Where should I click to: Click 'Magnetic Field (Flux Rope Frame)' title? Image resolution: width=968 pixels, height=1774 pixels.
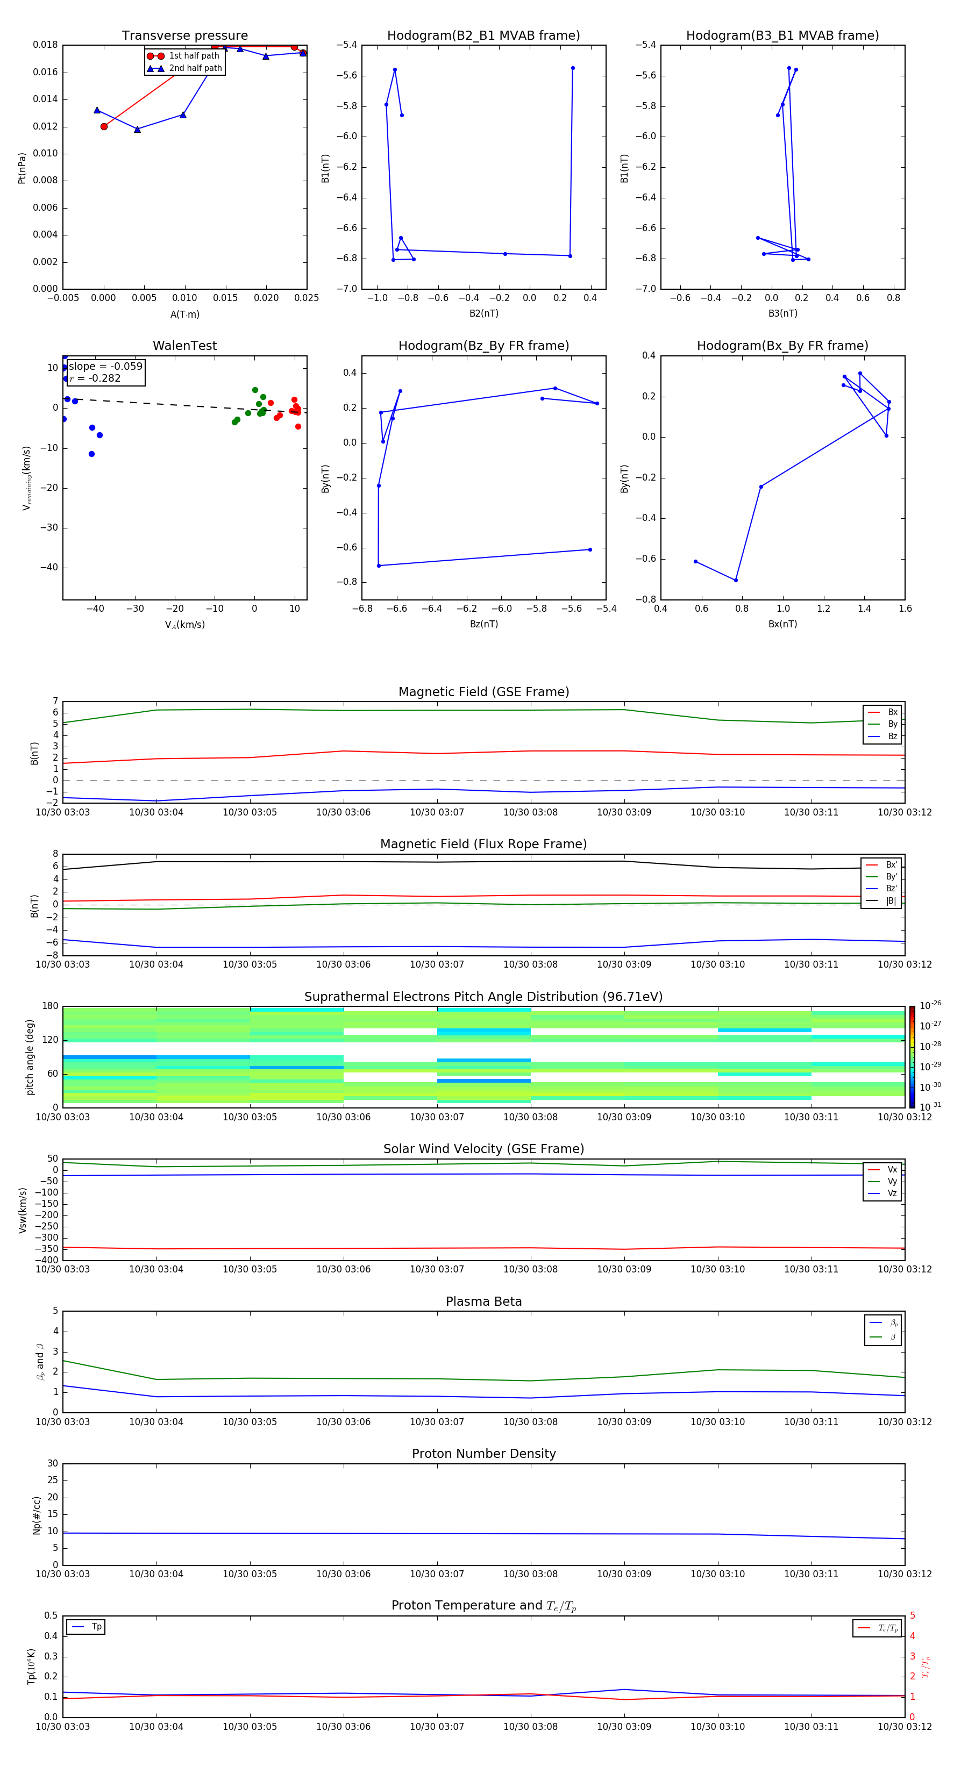click(x=483, y=845)
